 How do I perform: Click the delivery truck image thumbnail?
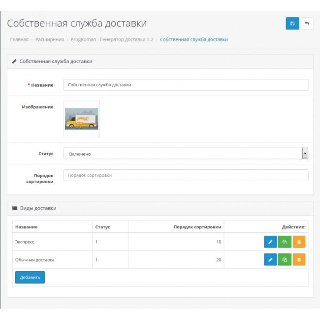[x=82, y=119]
